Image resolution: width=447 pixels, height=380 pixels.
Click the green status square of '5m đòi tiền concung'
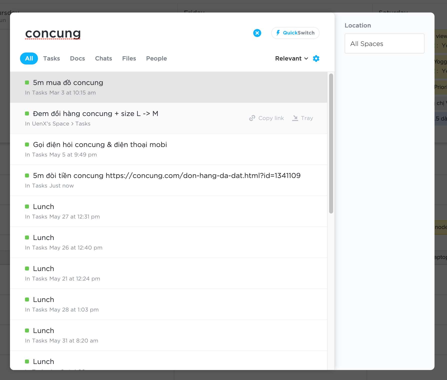pyautogui.click(x=27, y=175)
